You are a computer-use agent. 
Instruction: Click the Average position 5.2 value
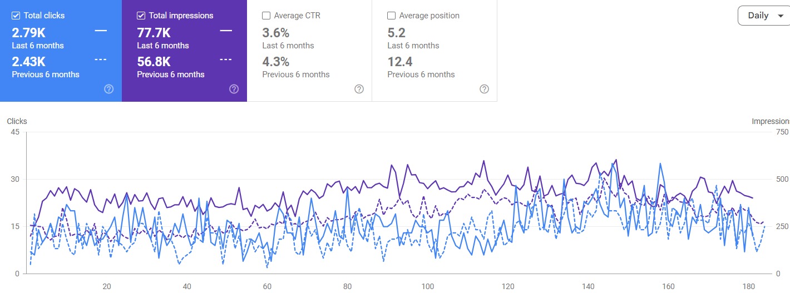point(396,33)
